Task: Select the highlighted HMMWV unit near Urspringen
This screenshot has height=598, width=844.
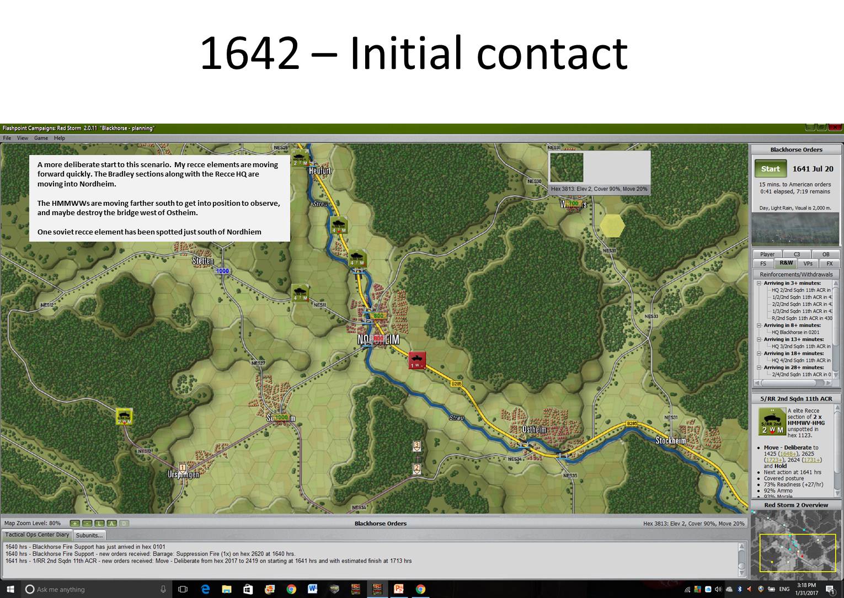Action: 124,417
